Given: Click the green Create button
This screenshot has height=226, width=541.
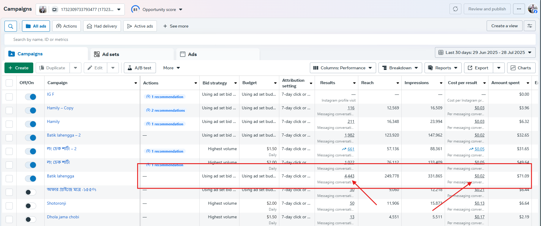Looking at the screenshot, I should (x=18, y=68).
